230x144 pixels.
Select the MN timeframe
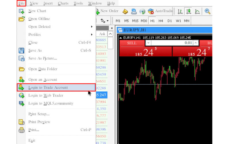(187, 21)
